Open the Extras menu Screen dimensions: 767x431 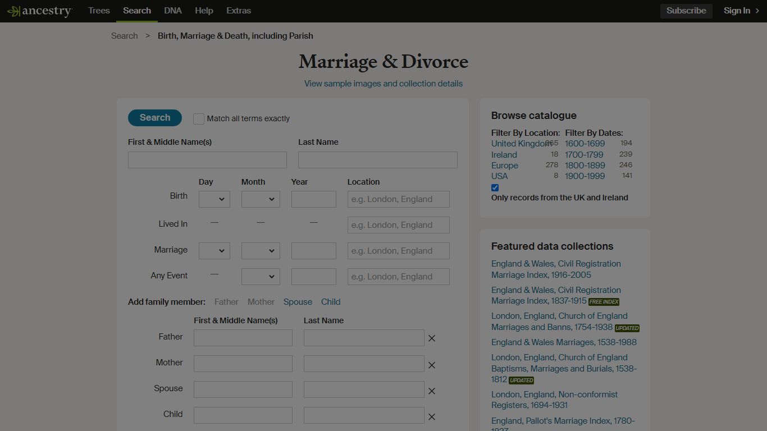pyautogui.click(x=239, y=11)
